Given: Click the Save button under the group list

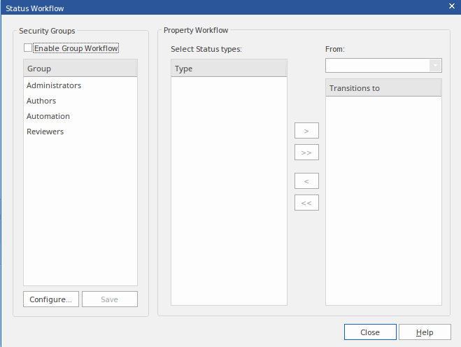Looking at the screenshot, I should pyautogui.click(x=110, y=299).
